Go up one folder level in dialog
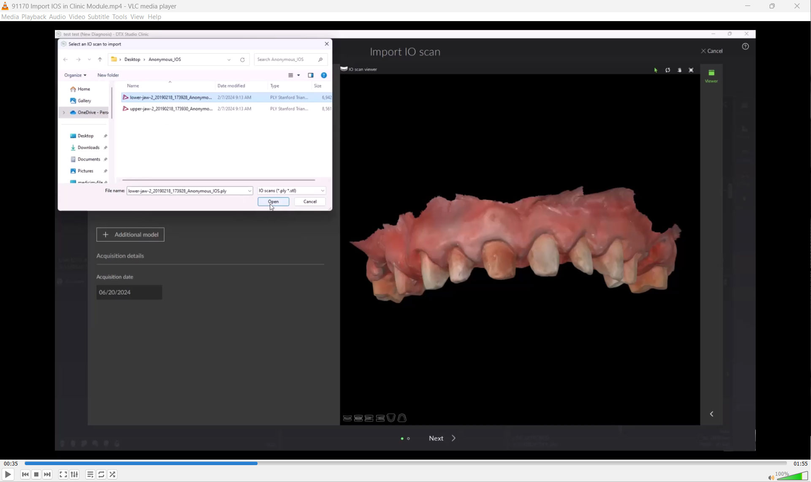811x482 pixels. coord(100,60)
